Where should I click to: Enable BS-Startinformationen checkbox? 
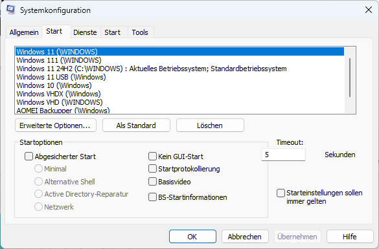click(152, 197)
